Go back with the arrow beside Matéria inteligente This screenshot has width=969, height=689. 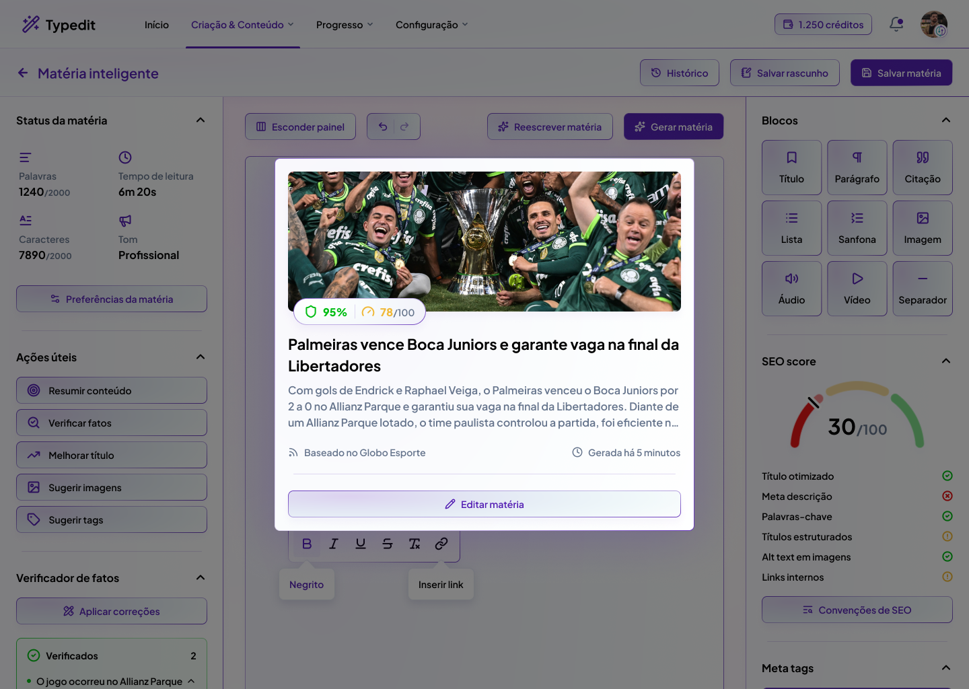[x=23, y=73]
